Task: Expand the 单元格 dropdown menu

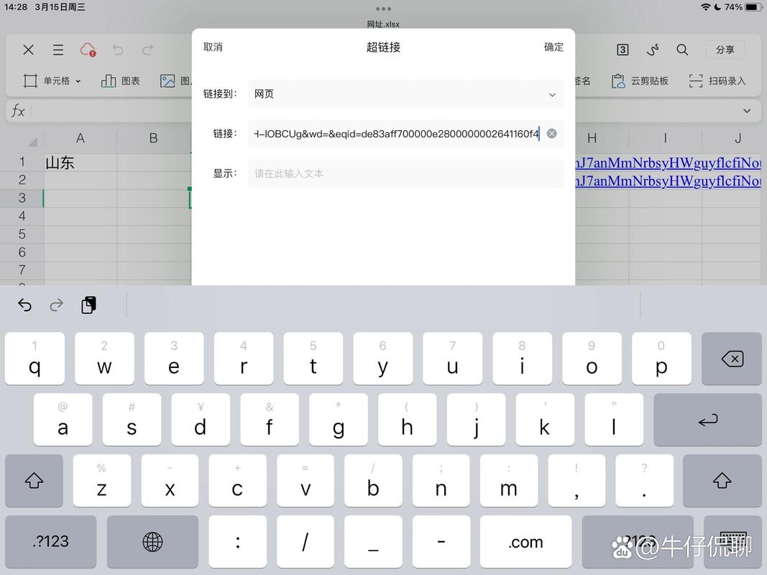Action: [x=52, y=81]
